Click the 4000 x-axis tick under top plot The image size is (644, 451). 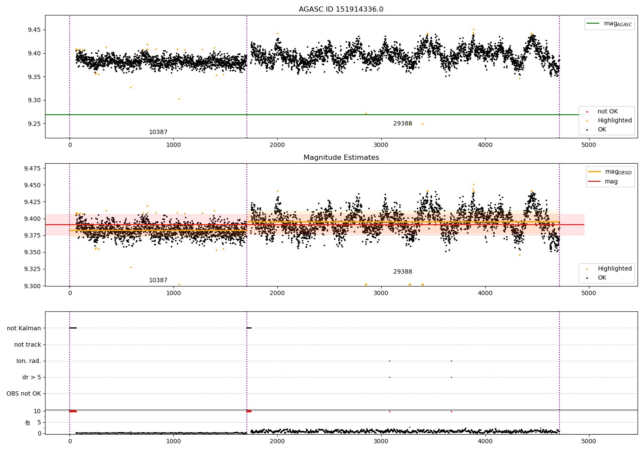pyautogui.click(x=485, y=145)
